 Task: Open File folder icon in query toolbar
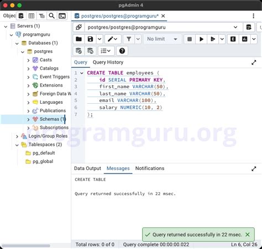coord(78,39)
